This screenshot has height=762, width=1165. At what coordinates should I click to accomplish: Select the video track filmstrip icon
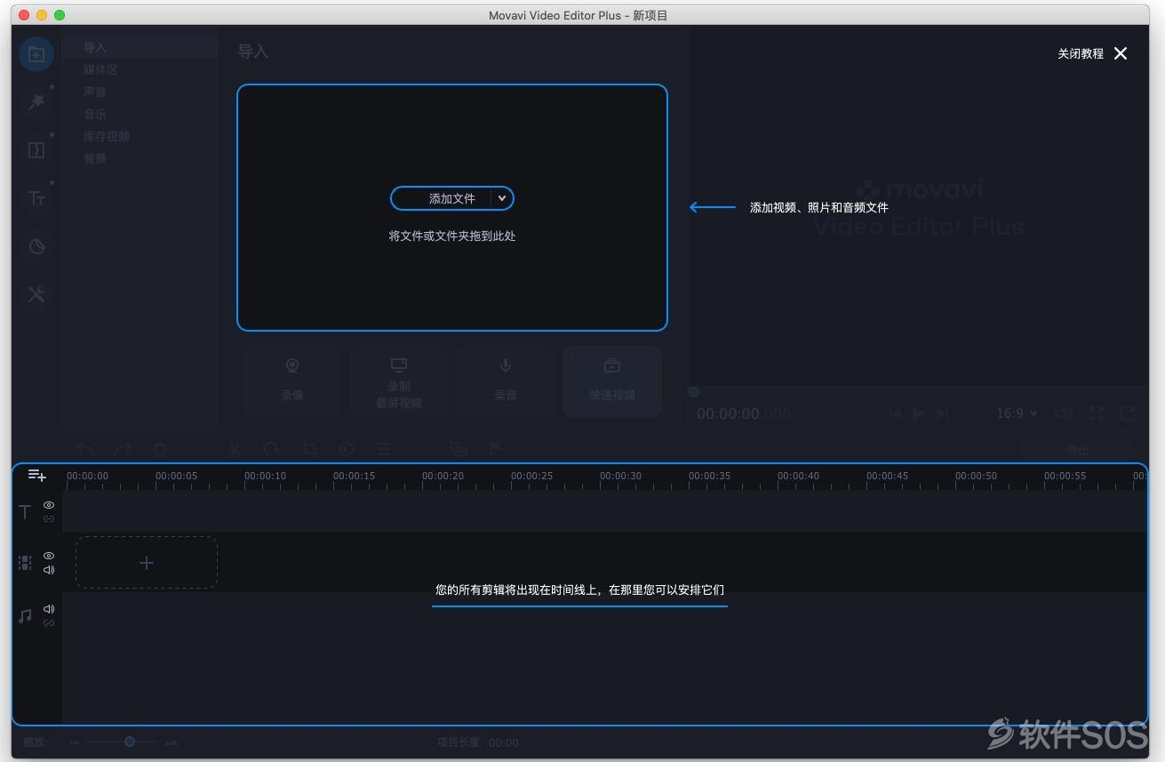click(x=25, y=563)
